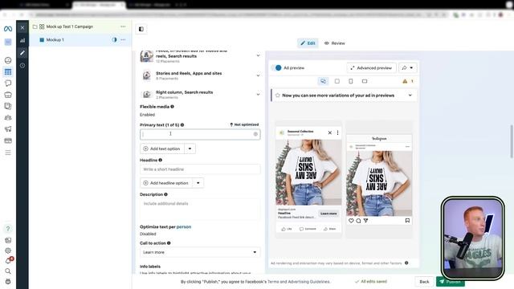Open the search magnifier icon in sidebar
Viewport: 514px width, 289px height.
(x=8, y=271)
